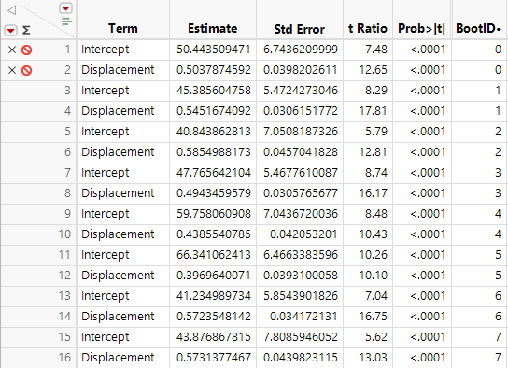Click std error value 0.0398202611
Screen dimensions: 508x368
click(301, 70)
